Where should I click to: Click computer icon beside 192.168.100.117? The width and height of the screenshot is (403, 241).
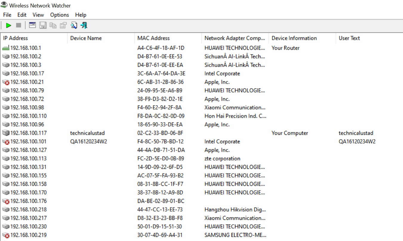[x=6, y=133]
